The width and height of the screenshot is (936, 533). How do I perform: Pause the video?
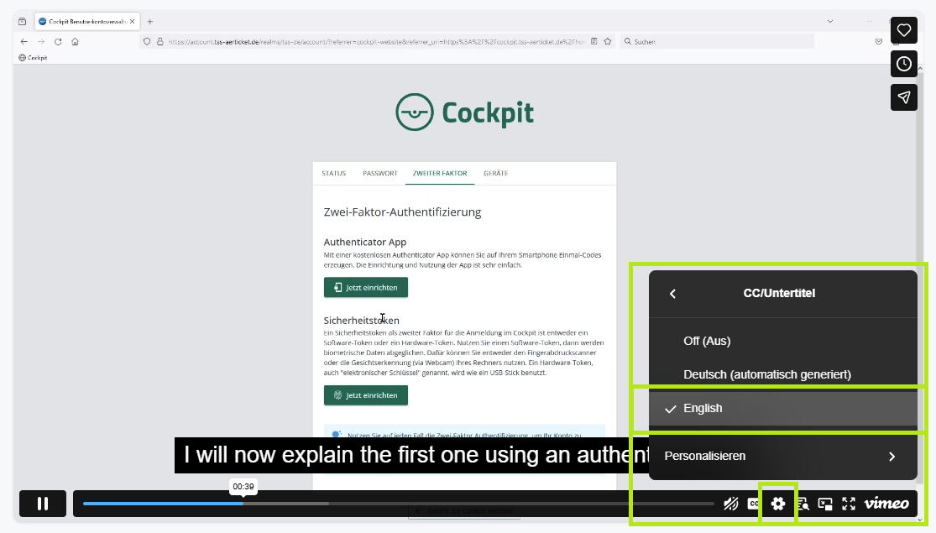[43, 504]
